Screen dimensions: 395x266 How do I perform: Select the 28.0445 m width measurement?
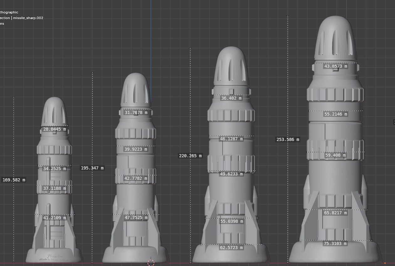pyautogui.click(x=55, y=129)
